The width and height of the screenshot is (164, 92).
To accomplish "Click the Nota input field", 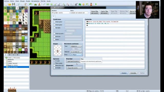I will [x=79, y=13].
